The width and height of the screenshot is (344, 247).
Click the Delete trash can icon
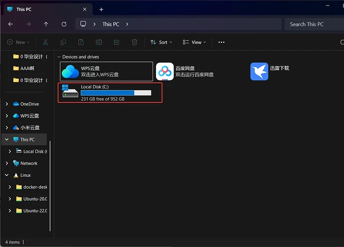[134, 42]
